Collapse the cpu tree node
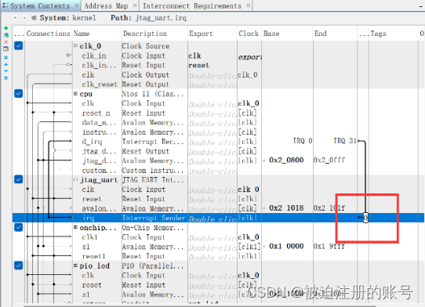The height and width of the screenshot is (307, 425). click(x=75, y=94)
